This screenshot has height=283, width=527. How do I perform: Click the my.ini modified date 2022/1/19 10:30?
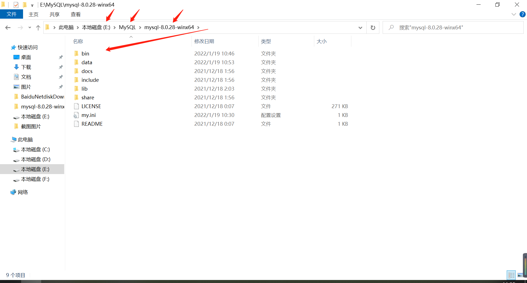tap(214, 115)
